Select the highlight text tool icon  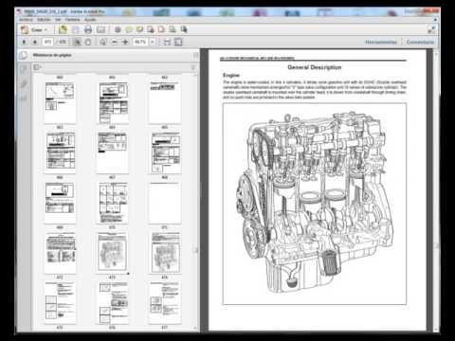[139, 29]
